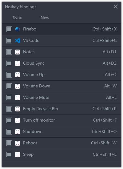Select the Ctrl+Shift+C shortcut for VS Code
123x169 pixels.
click(105, 40)
